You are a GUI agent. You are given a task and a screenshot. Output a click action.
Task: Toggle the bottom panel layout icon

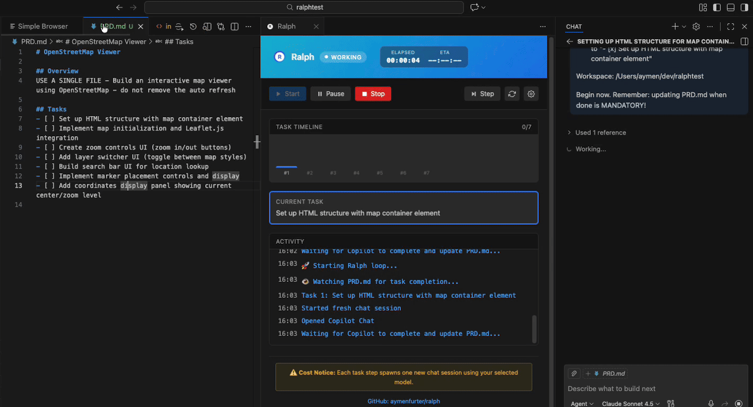point(731,7)
